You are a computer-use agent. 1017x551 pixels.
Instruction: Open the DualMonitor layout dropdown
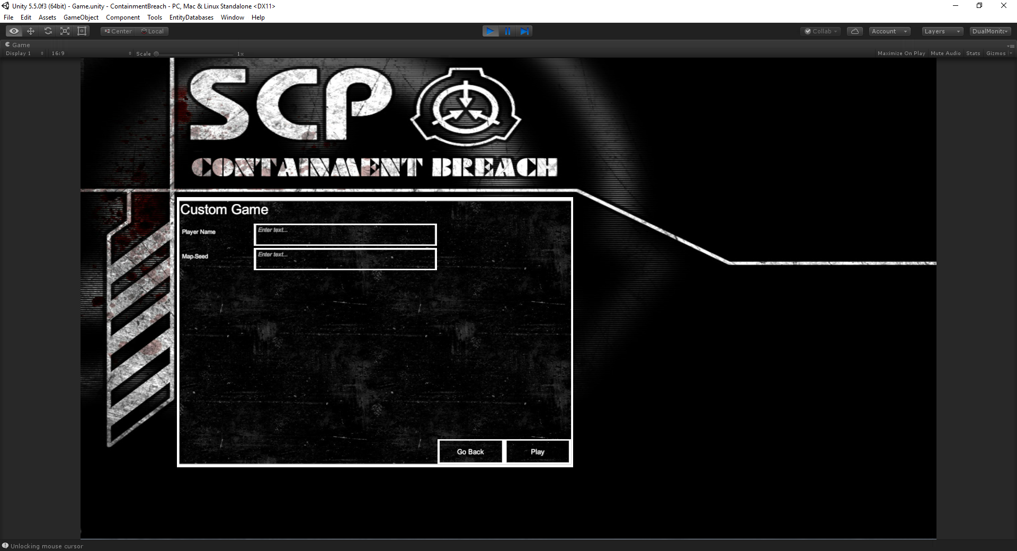coord(990,31)
